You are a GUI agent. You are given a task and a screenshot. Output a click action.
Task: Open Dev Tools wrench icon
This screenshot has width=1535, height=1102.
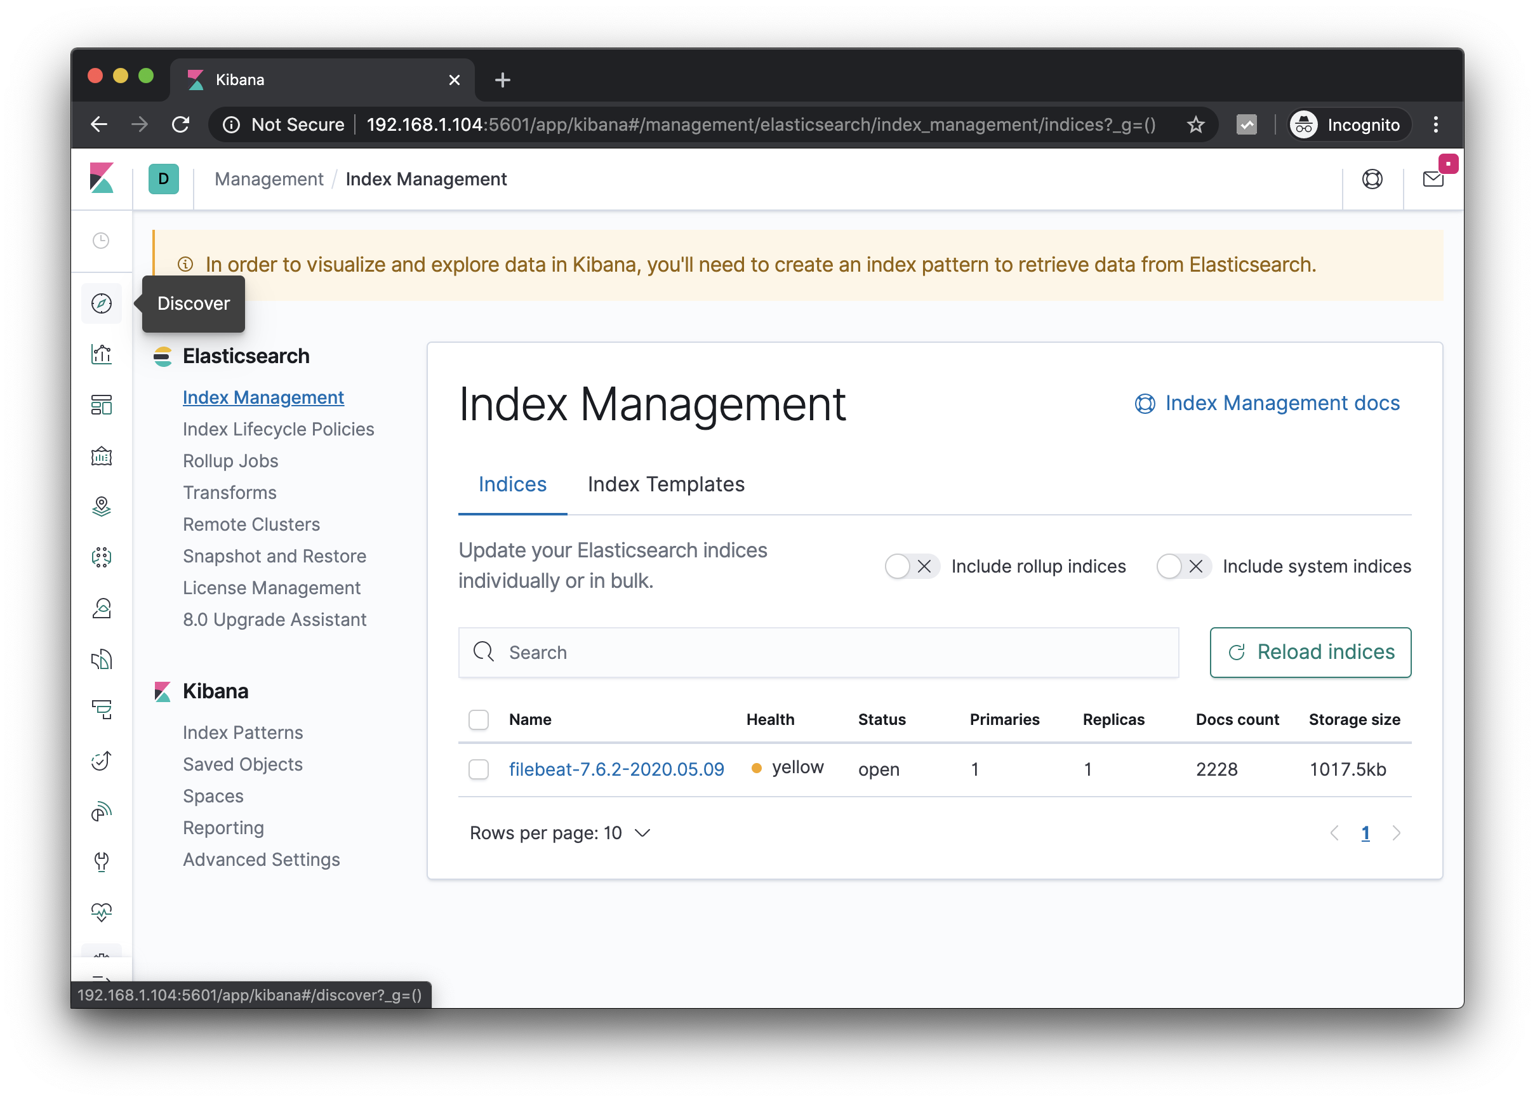click(x=102, y=861)
